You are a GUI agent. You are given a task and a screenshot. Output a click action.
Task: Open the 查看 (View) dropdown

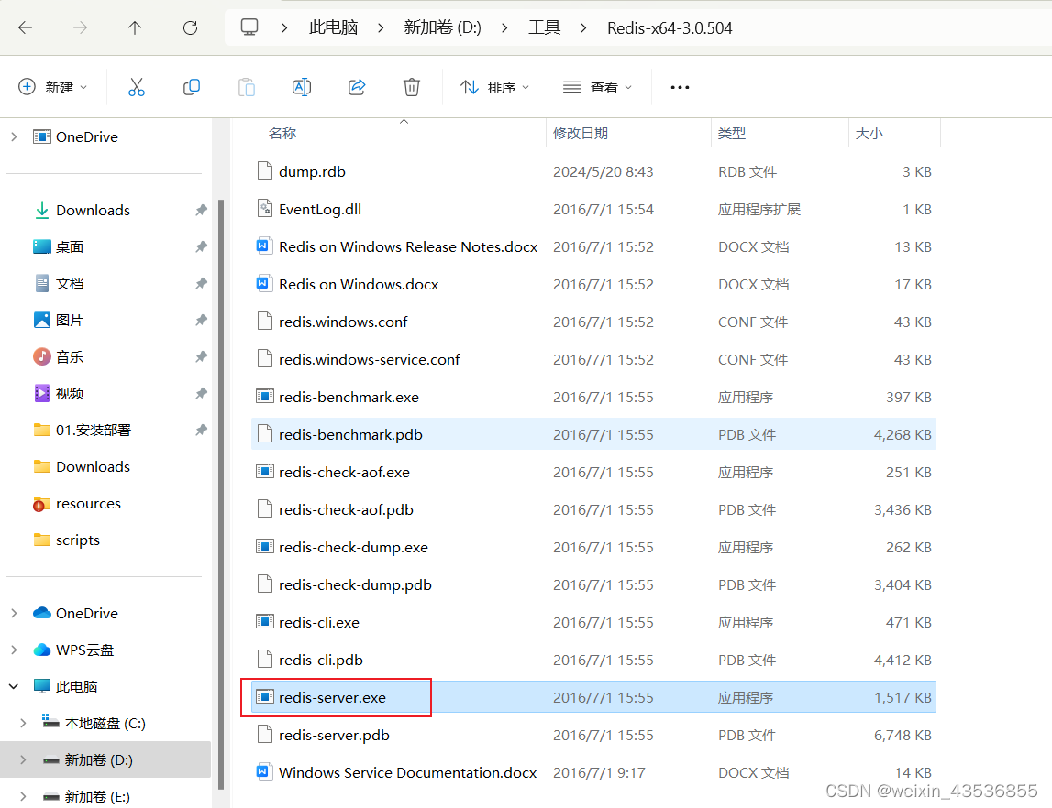(x=597, y=87)
